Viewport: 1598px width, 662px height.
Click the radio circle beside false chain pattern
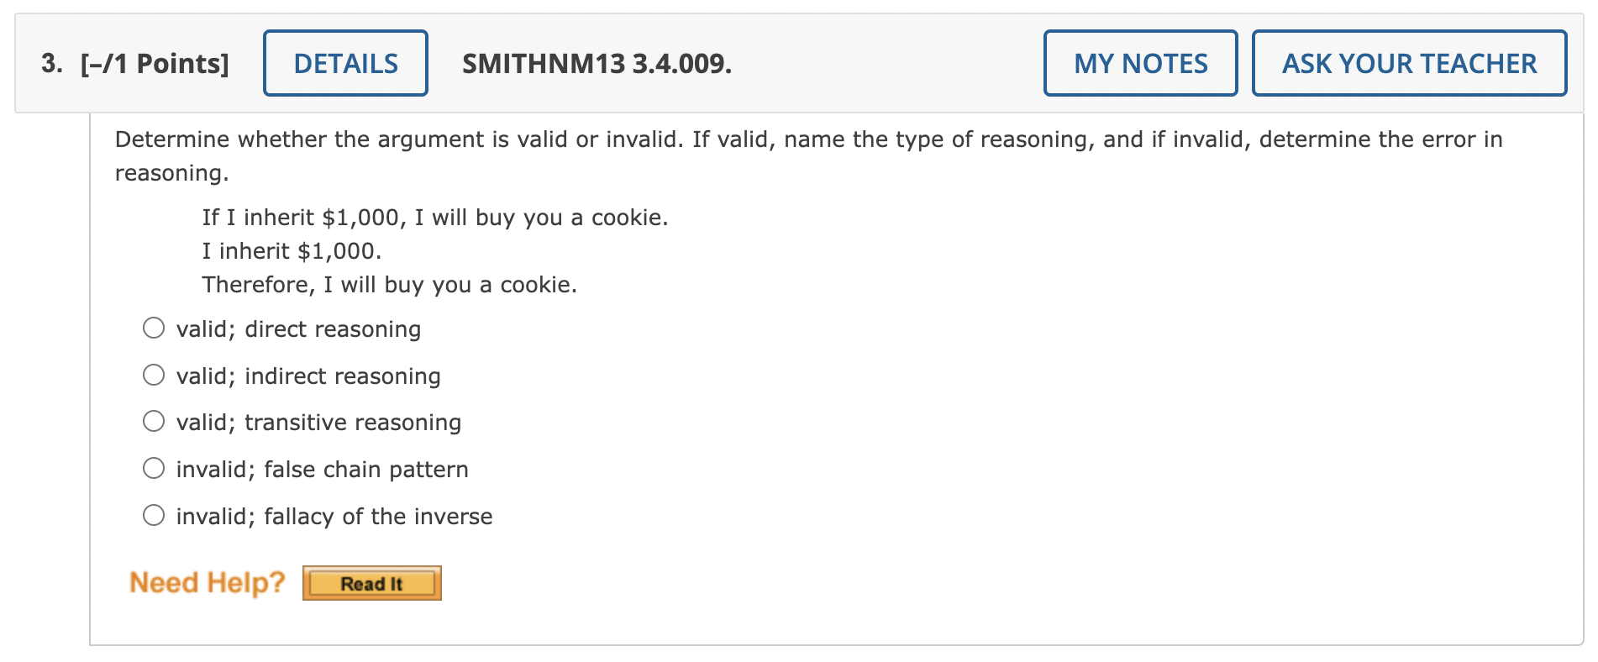[154, 468]
